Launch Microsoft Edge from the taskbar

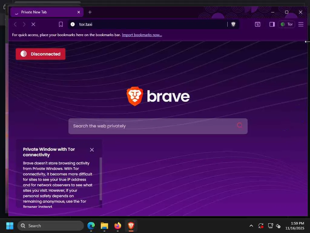[91, 226]
